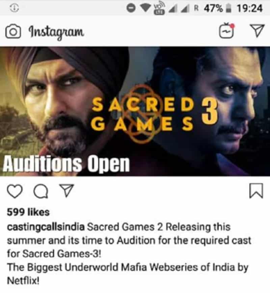The height and width of the screenshot is (293, 270).
Task: Open direct messages paper plane icon
Action: point(258,31)
